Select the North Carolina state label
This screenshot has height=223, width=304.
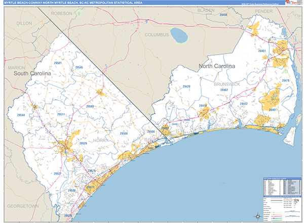point(217,66)
